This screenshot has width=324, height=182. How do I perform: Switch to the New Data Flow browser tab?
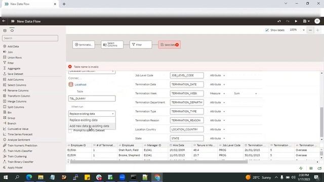point(30,4)
